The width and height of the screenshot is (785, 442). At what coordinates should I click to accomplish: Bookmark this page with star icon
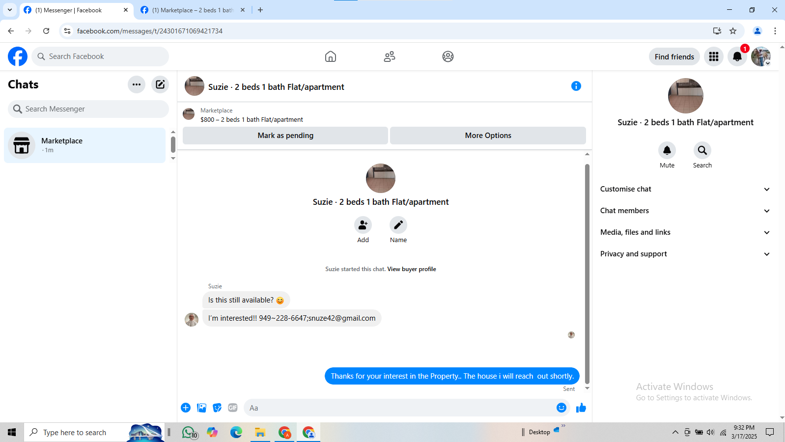pos(733,31)
